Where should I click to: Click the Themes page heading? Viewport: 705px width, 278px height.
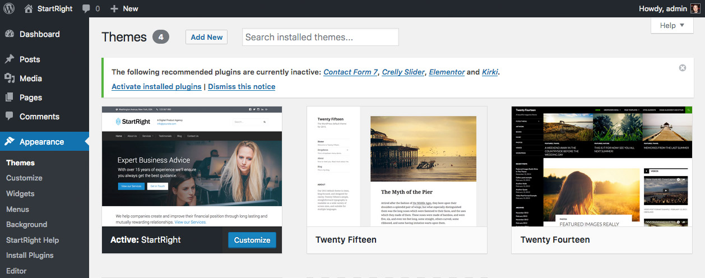124,37
